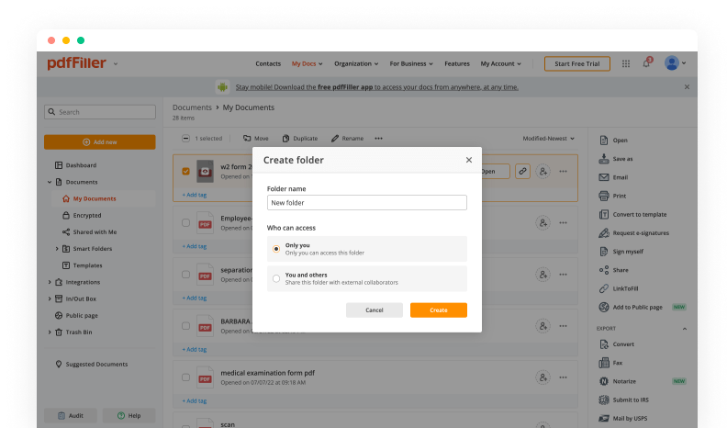727x428 pixels.
Task: Click the LinkToFill icon
Action: pos(603,288)
